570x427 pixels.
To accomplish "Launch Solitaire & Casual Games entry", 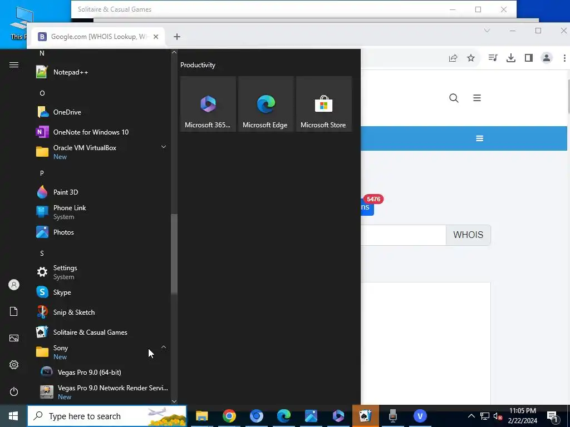I will [102, 332].
